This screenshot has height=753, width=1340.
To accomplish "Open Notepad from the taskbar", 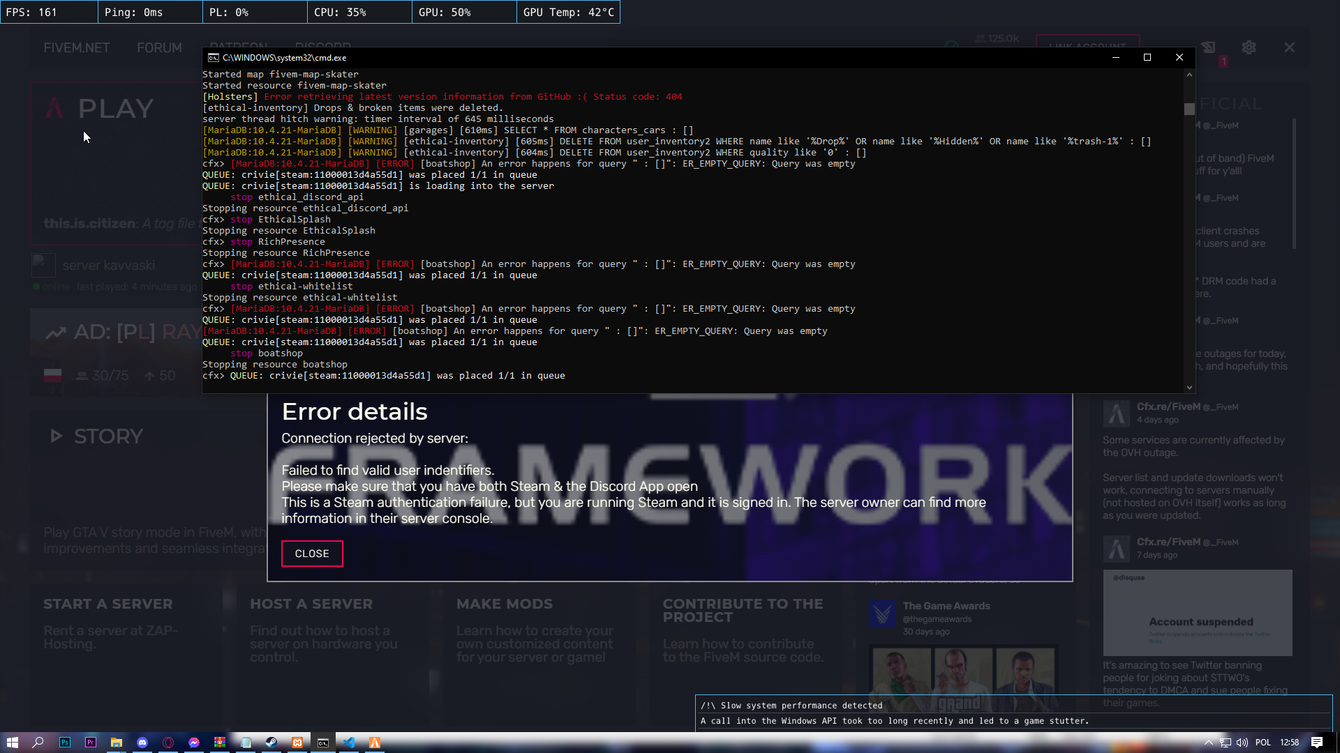I will pyautogui.click(x=246, y=743).
